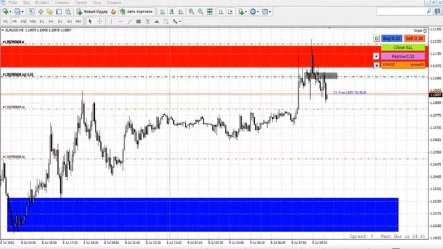The width and height of the screenshot is (443, 249).
Task: Switch timeframe to W1
Action: pos(69,21)
